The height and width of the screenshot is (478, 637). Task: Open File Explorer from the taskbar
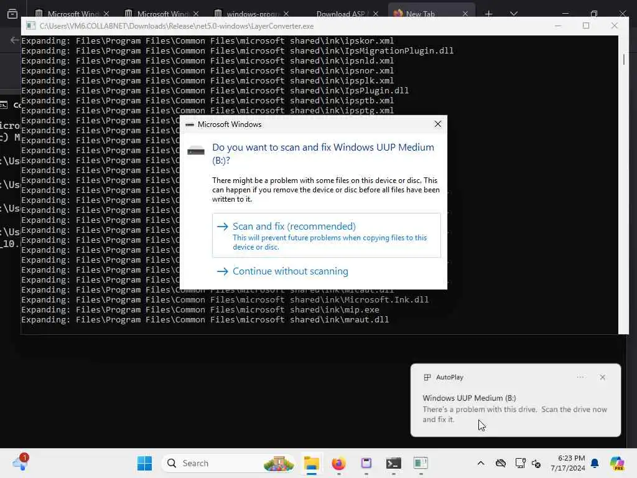tap(312, 463)
